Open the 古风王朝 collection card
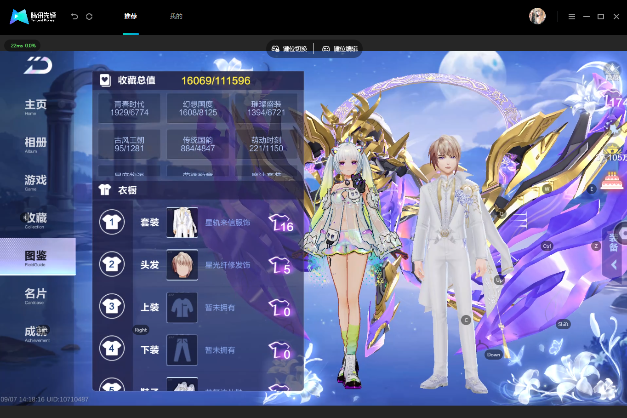 point(129,144)
